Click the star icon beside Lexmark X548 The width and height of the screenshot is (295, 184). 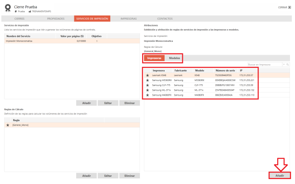(147, 75)
